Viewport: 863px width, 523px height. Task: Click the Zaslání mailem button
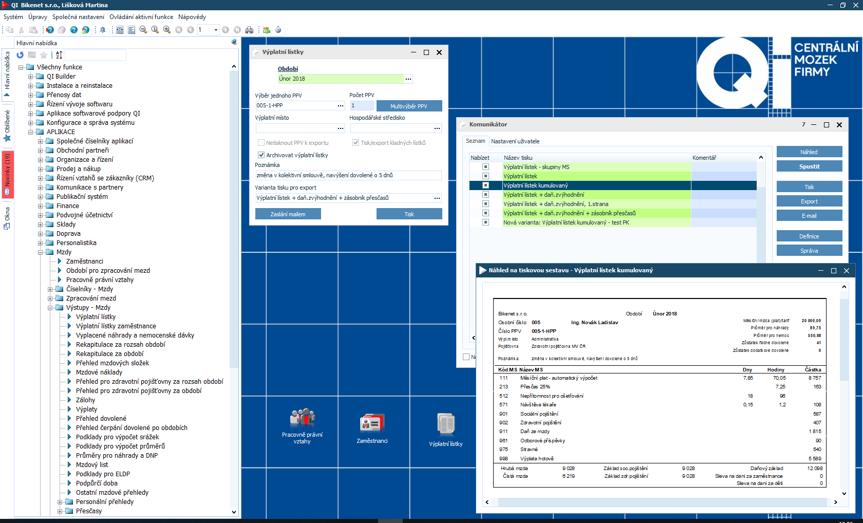(x=288, y=214)
